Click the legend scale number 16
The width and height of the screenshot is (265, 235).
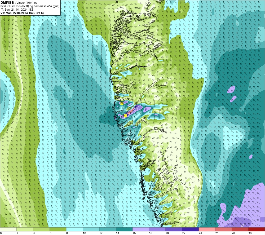coord(134,233)
